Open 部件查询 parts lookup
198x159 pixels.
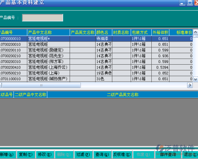(168, 154)
